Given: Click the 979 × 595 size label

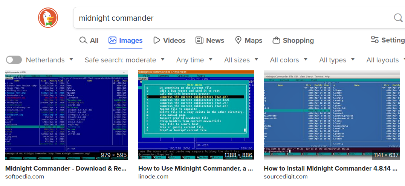Looking at the screenshot, I should [x=114, y=155].
